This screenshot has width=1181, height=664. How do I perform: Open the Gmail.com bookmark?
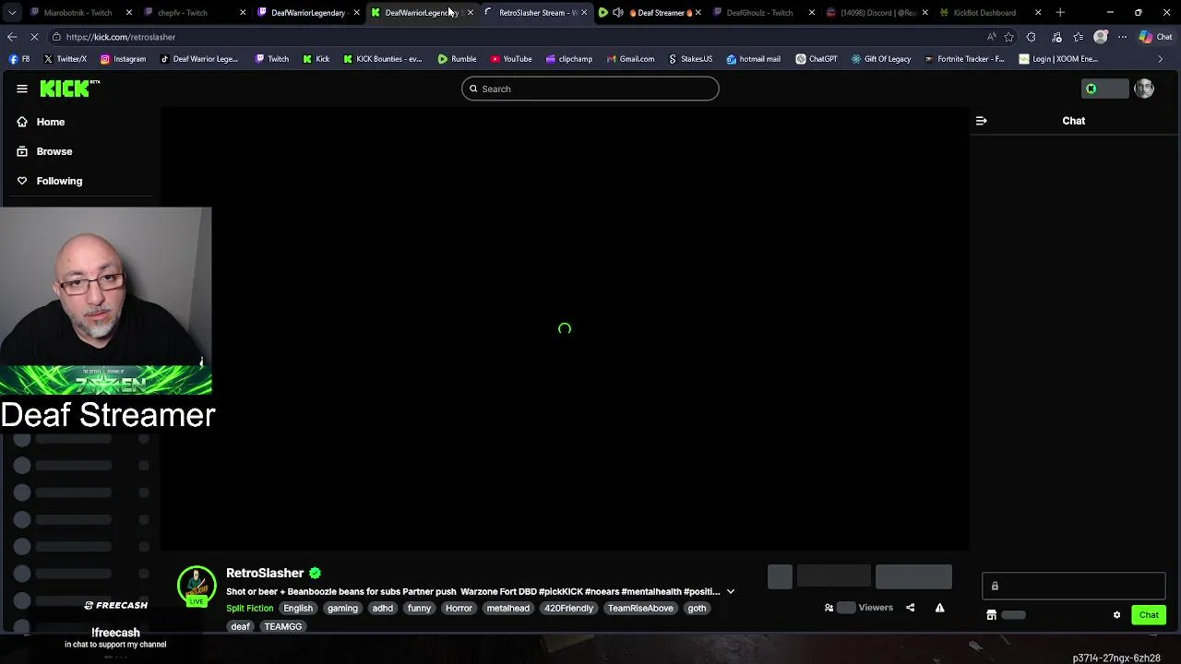(x=631, y=59)
